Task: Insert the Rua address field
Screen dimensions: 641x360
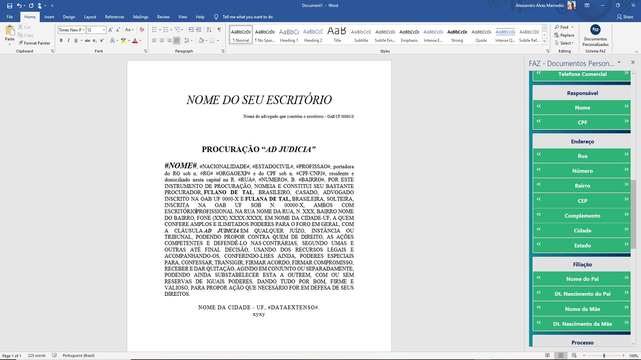Action: click(582, 156)
